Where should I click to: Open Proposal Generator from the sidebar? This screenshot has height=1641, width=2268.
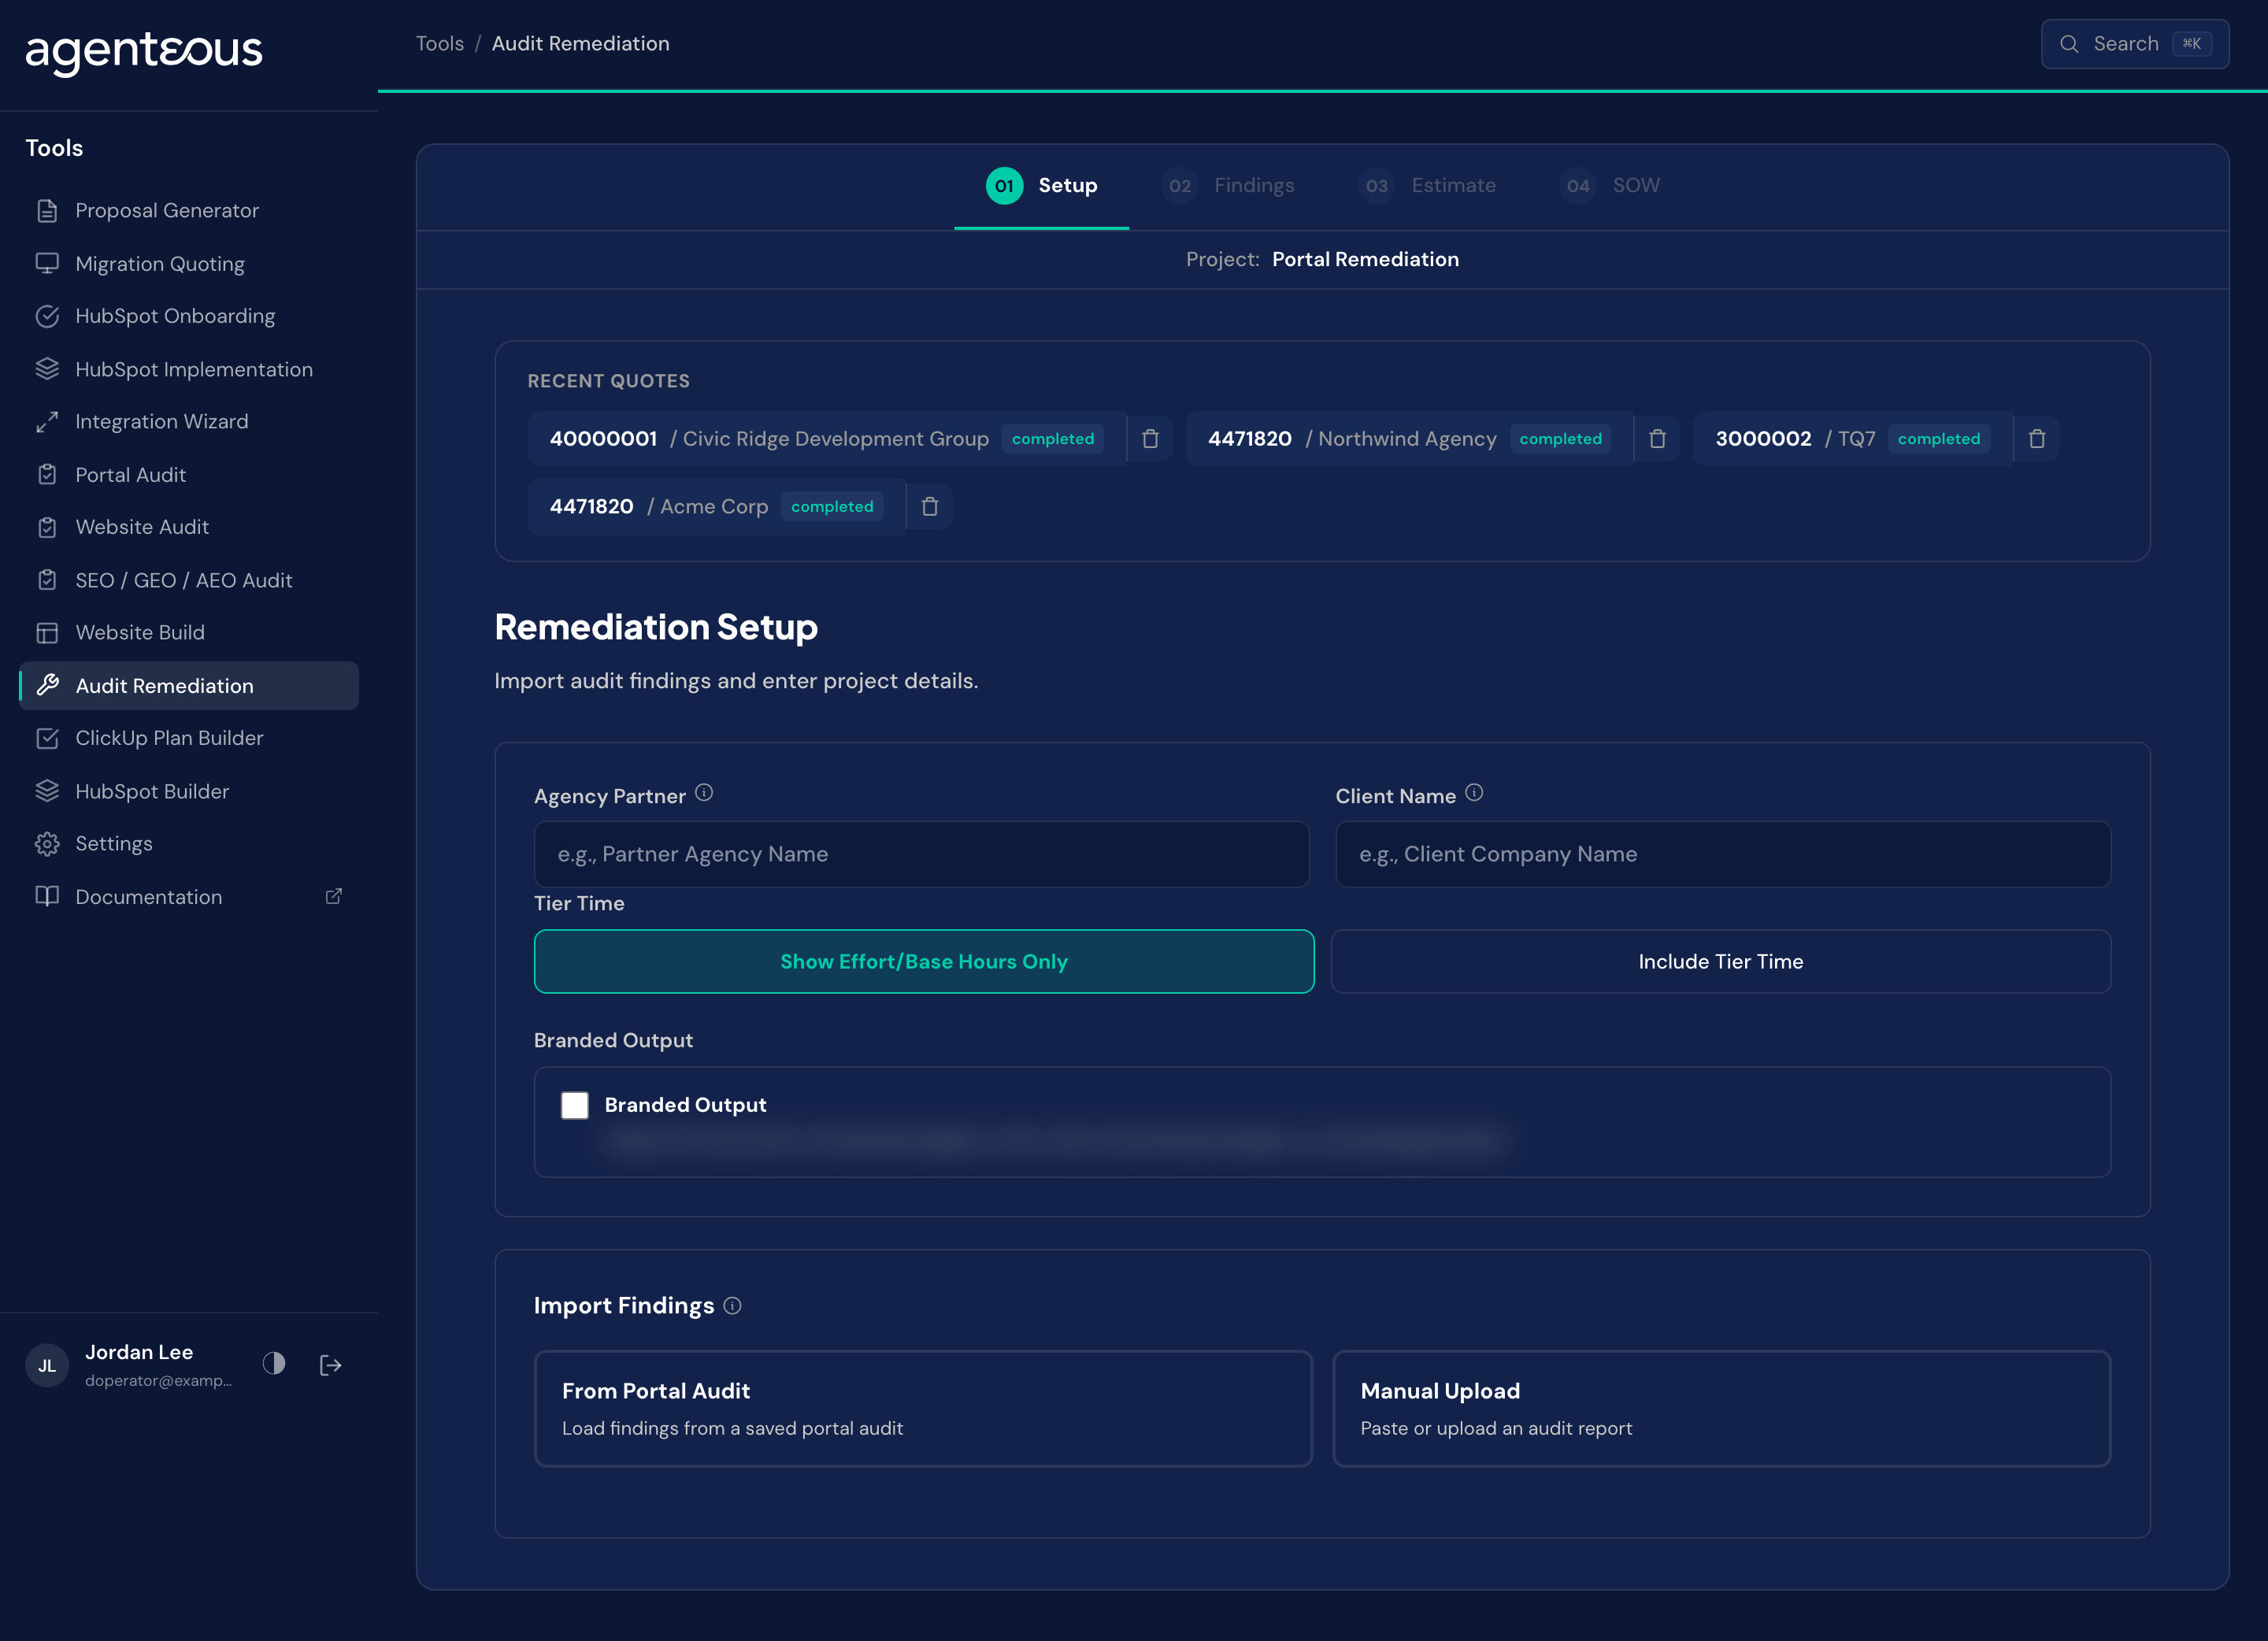coord(189,211)
